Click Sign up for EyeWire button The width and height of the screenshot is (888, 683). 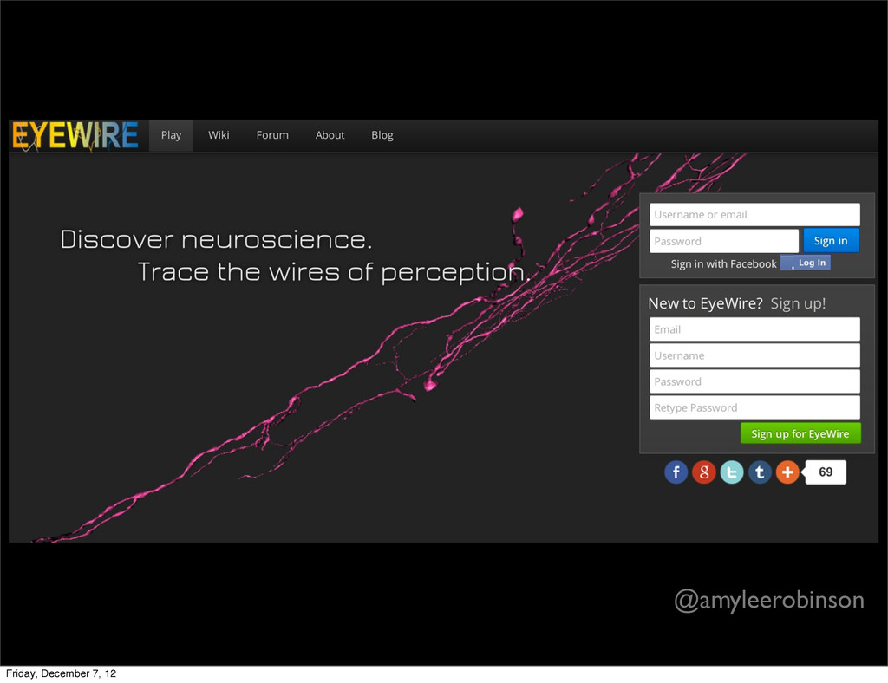pos(800,433)
